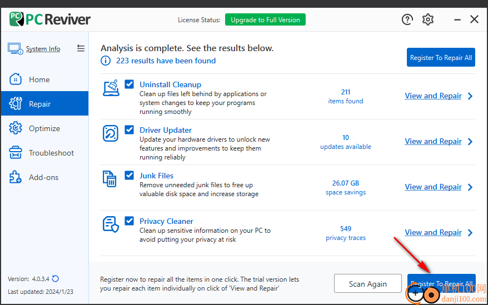Viewport: 488px width, 305px height.
Task: Click the 549 privacy traces count
Action: [x=346, y=233]
